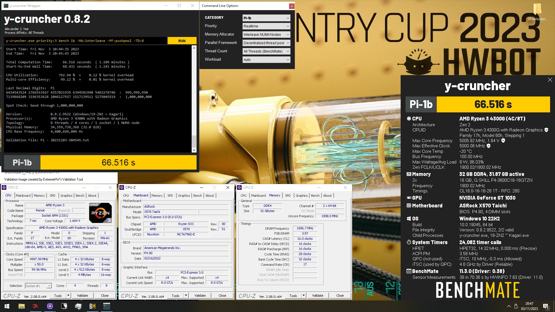Click the DRAM Frequency 1896.7 MHz value
This screenshot has height=312, width=555.
pyautogui.click(x=305, y=228)
